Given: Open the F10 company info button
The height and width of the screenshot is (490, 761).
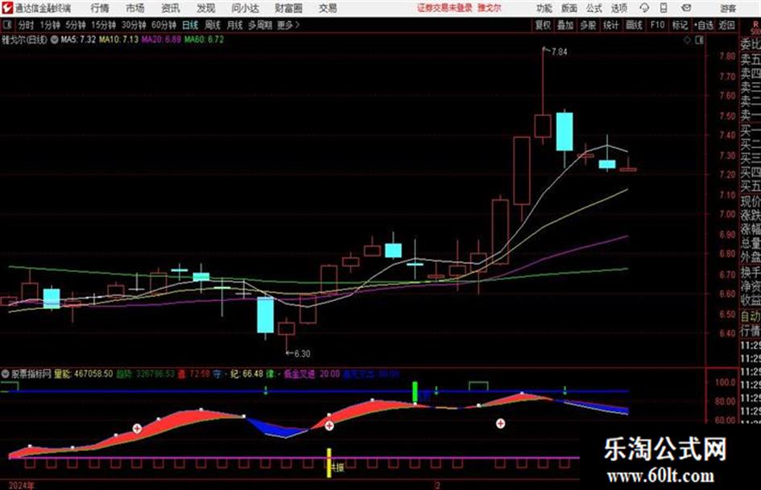Looking at the screenshot, I should 657,25.
